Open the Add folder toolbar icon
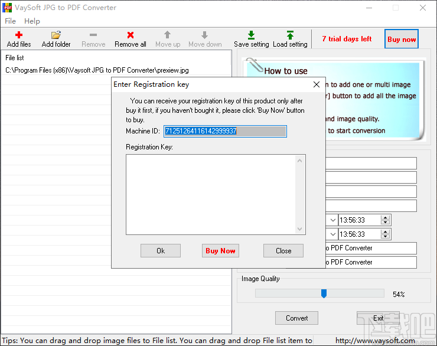The image size is (437, 346). point(56,35)
